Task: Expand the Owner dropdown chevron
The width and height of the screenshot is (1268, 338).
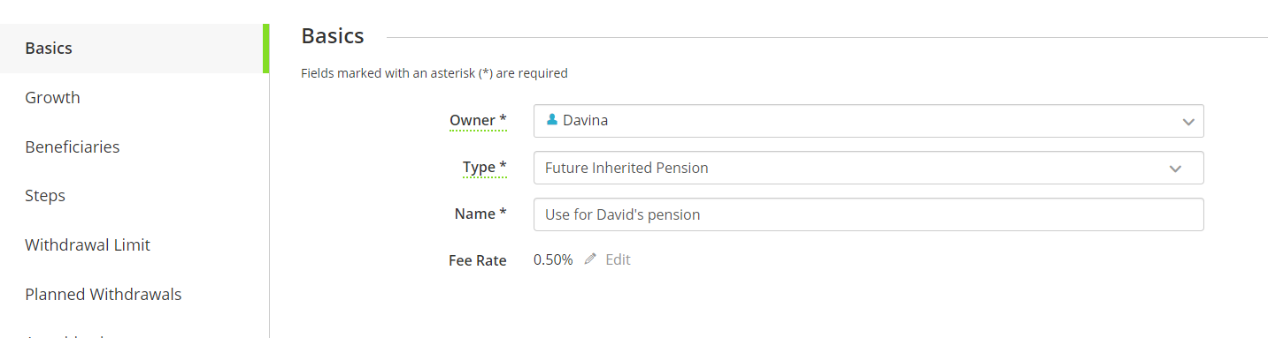Action: 1188,122
